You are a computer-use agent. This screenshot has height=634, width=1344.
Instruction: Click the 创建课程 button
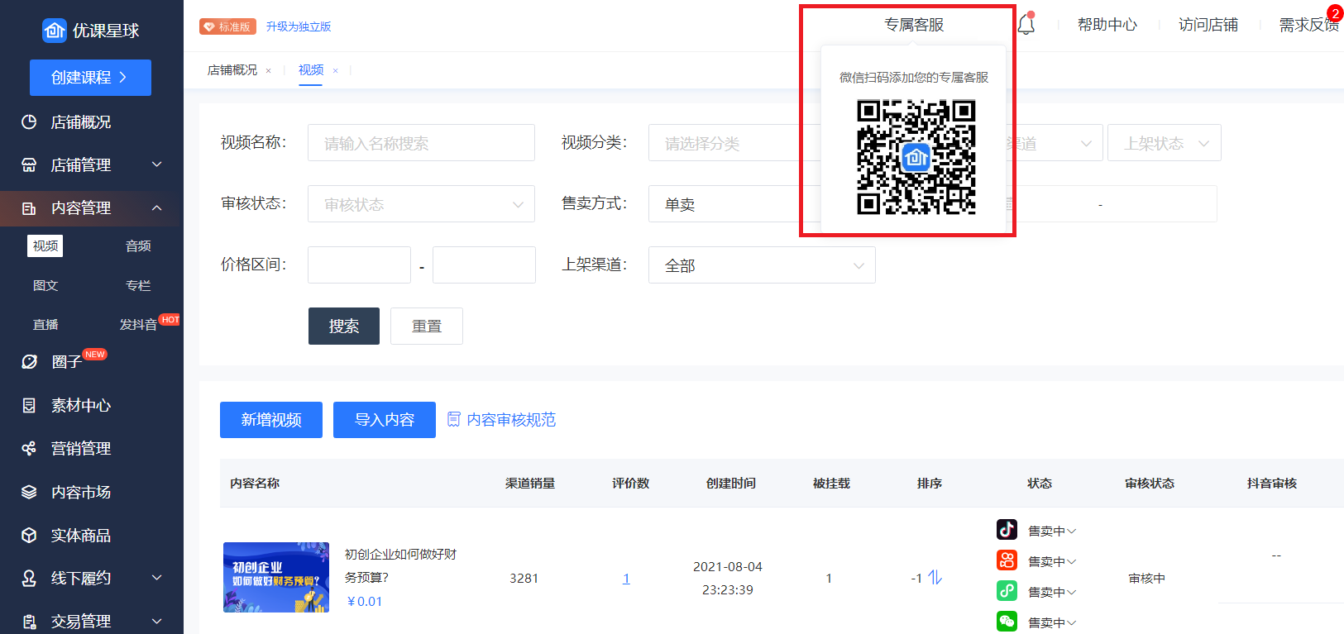[90, 78]
